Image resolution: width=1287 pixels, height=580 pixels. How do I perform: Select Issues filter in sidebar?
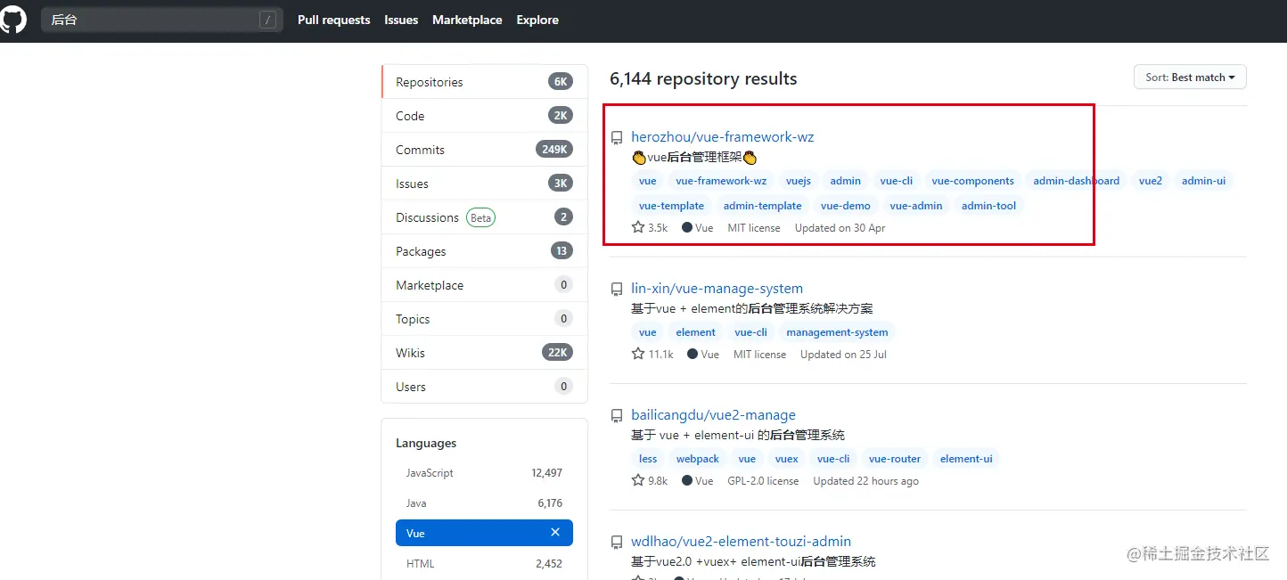click(x=484, y=184)
